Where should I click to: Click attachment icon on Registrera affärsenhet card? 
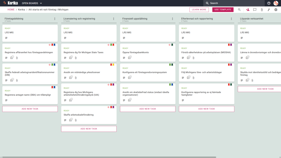(17, 58)
